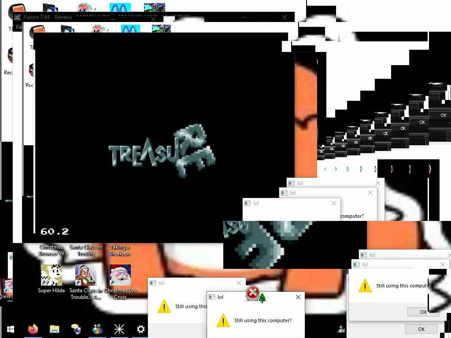Launch the Christmas Eve Crisis shortcut icon
The height and width of the screenshot is (338, 451).
pos(120,275)
